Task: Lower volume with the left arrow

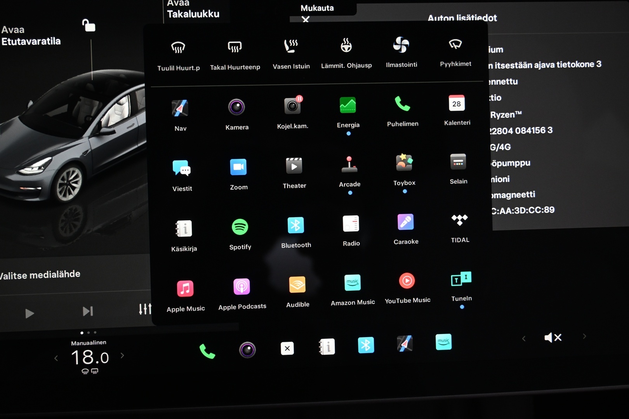Action: coord(524,339)
